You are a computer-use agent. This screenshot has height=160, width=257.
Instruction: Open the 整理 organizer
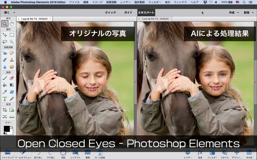pos(88,154)
